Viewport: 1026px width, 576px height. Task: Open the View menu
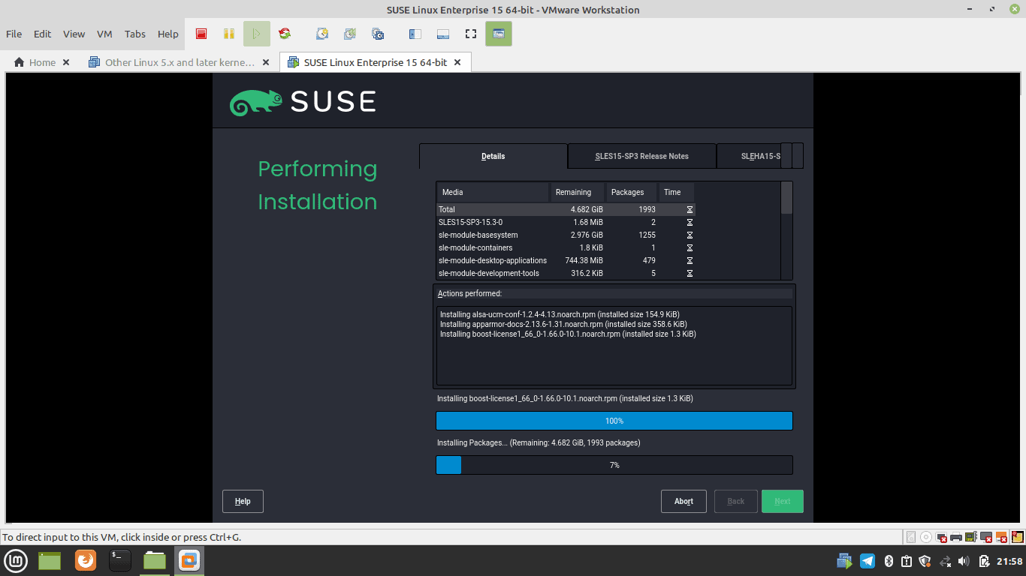tap(74, 34)
